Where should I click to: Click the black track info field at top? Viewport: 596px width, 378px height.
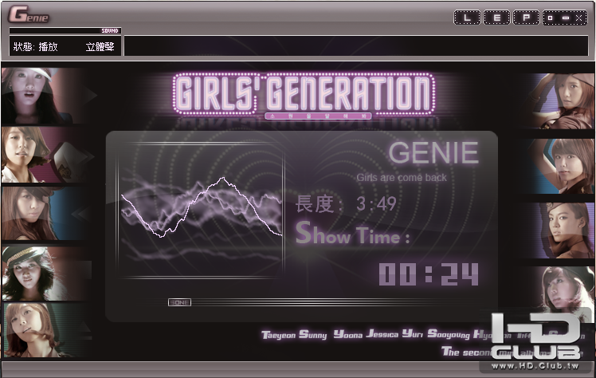(356, 46)
